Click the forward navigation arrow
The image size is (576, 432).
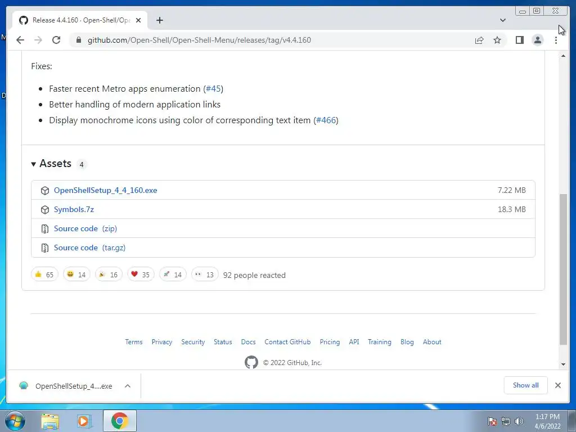pos(38,40)
